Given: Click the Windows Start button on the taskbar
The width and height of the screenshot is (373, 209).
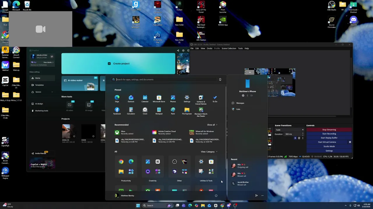Looking at the screenshot, I should point(138,206).
